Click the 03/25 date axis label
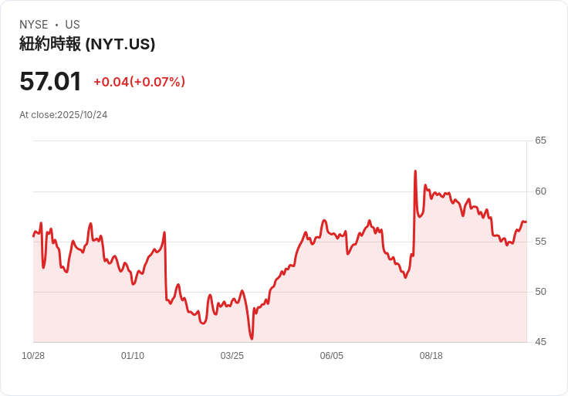 click(232, 356)
